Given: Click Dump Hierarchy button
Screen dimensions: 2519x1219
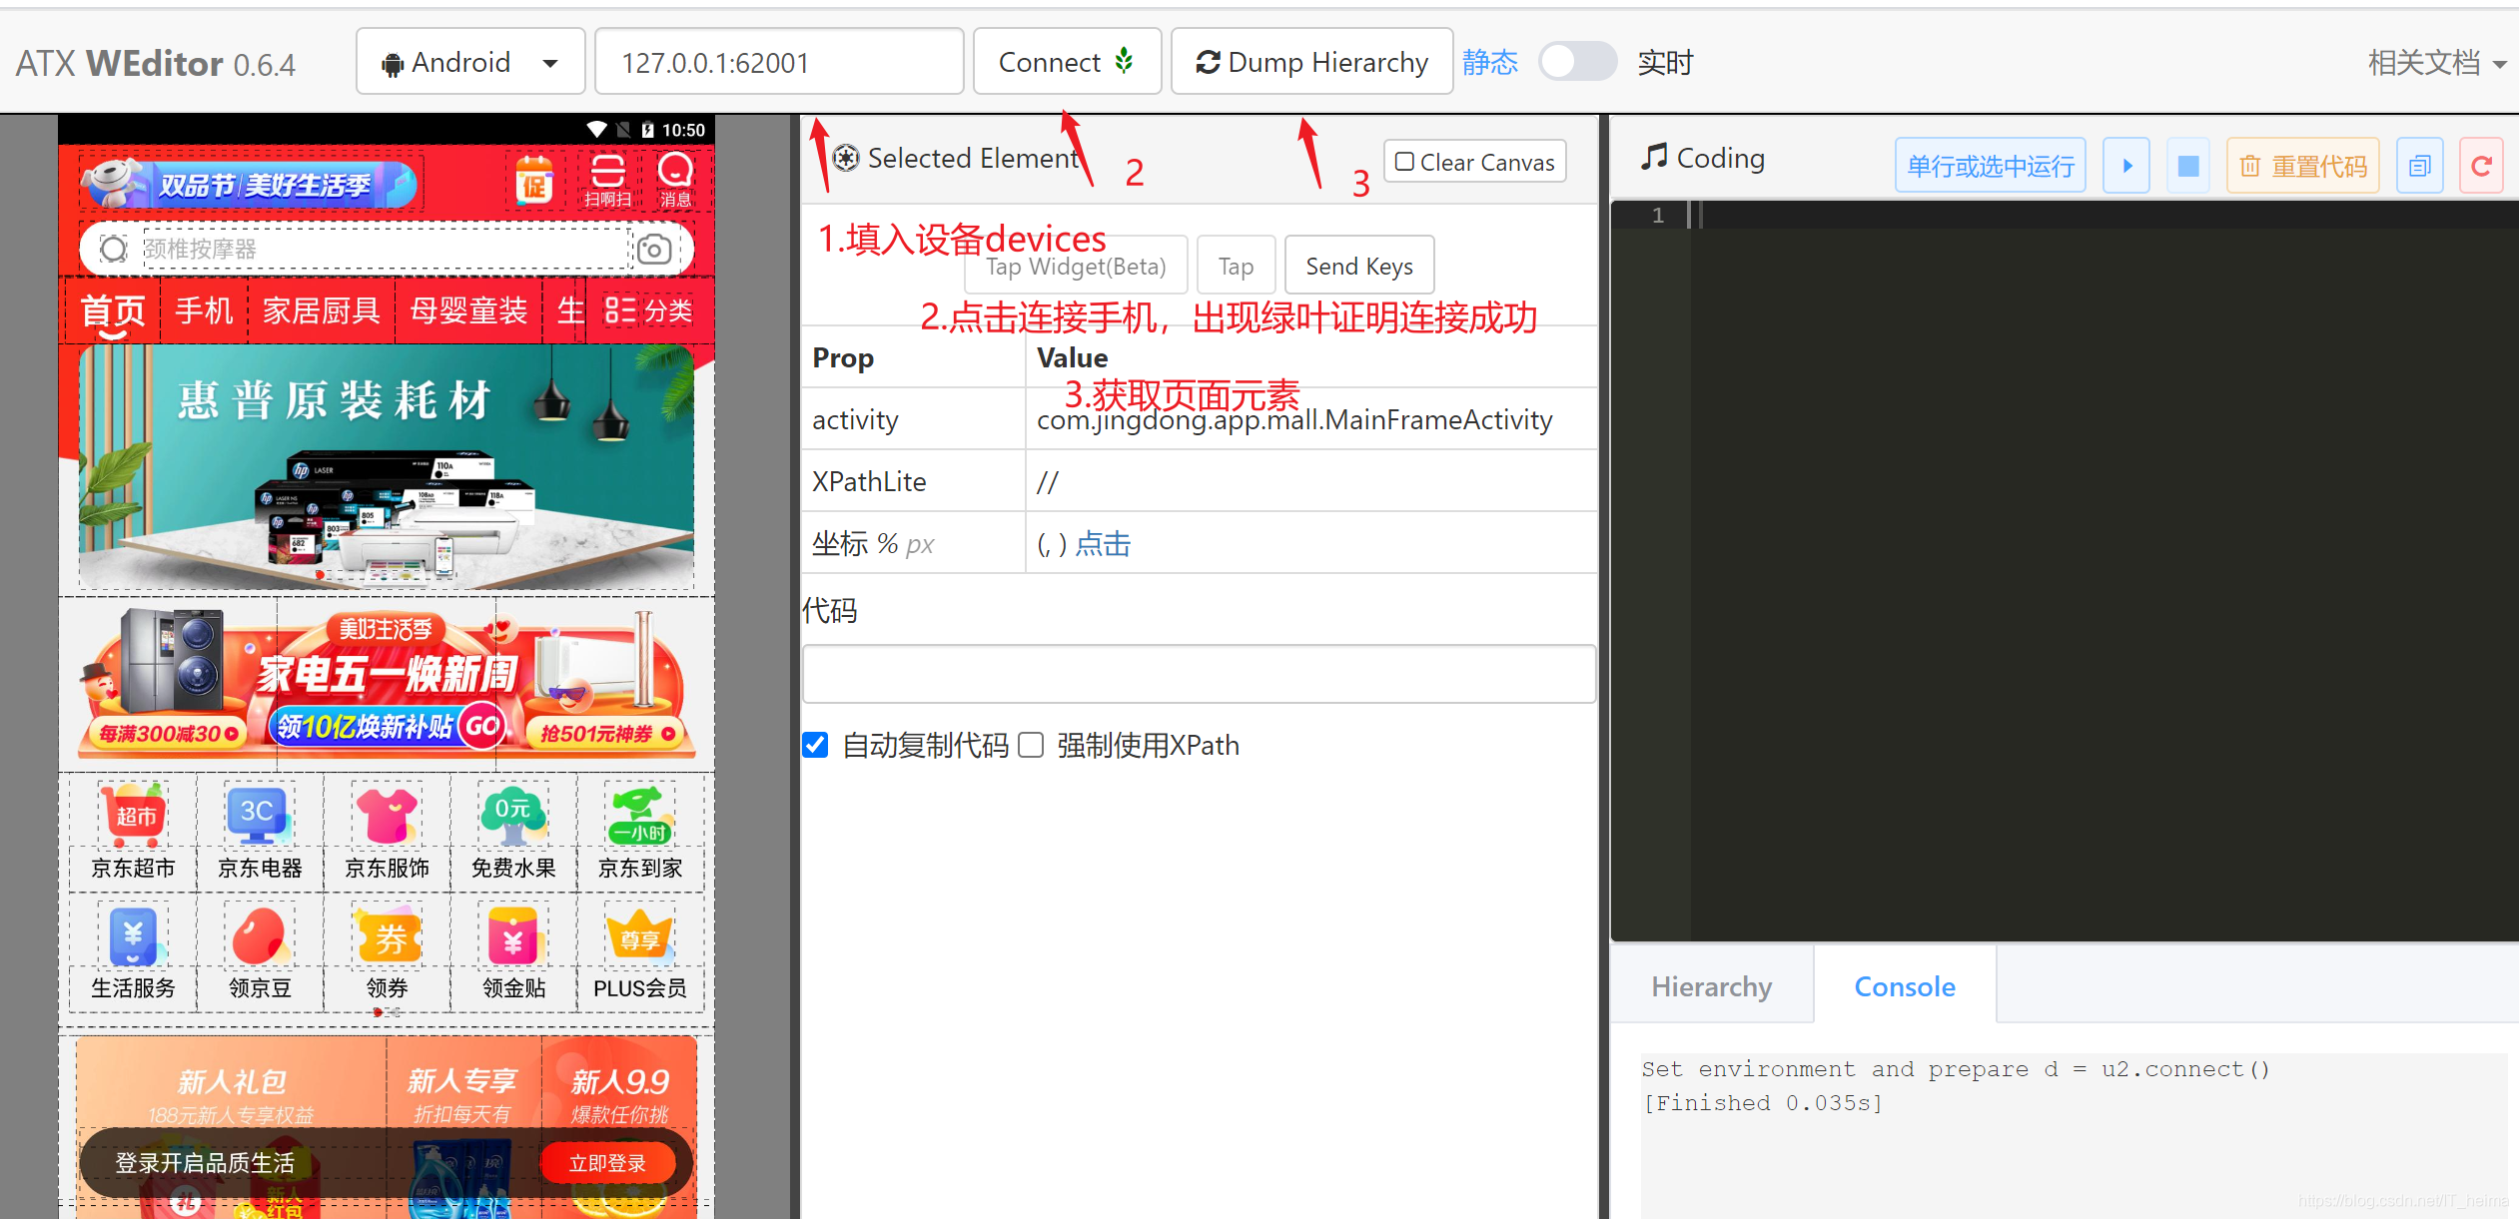Looking at the screenshot, I should (1311, 62).
